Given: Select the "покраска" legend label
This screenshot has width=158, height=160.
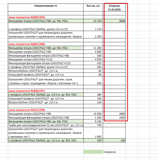Looking at the screenshot, I should coord(110,152).
